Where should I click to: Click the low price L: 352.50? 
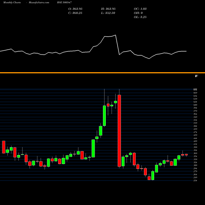pos(108,13)
